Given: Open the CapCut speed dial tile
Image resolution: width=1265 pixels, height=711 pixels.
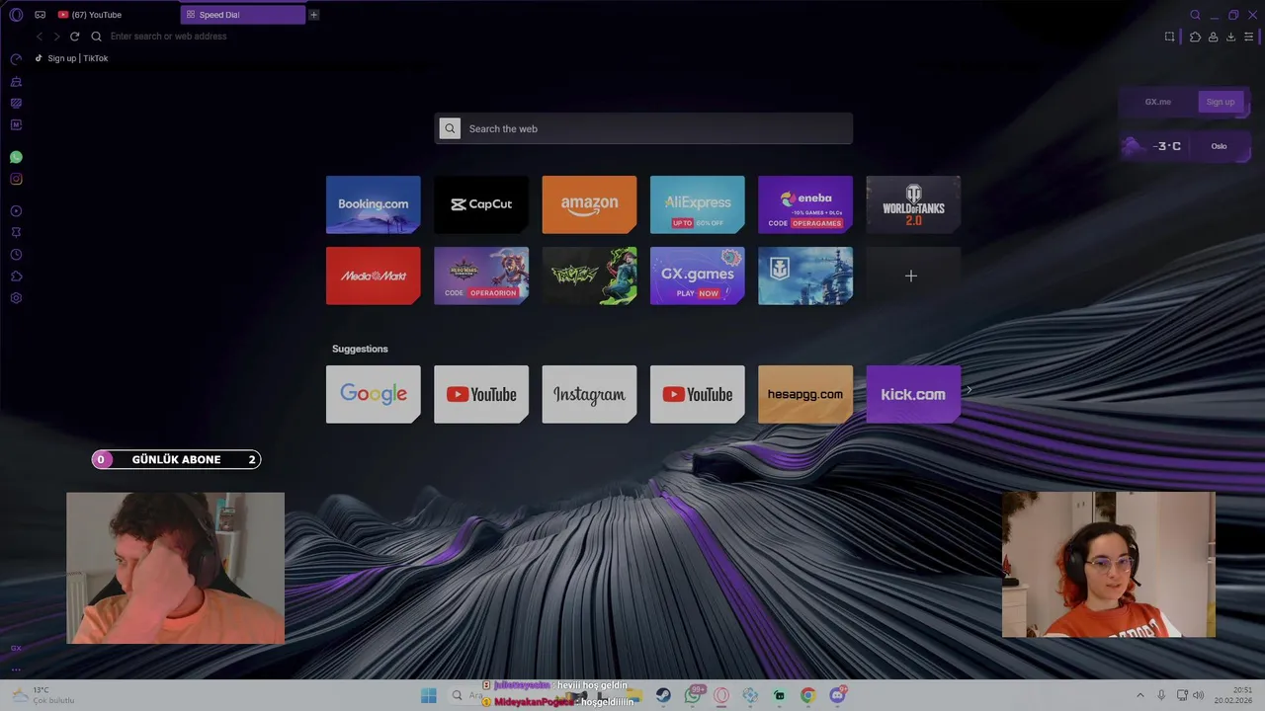Looking at the screenshot, I should click(x=481, y=204).
